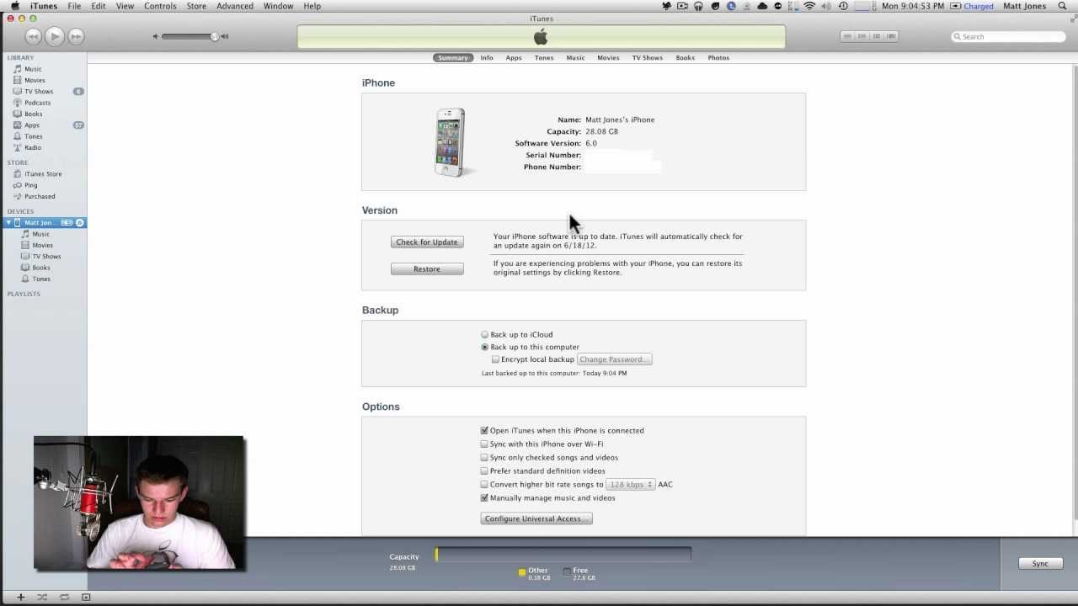Collapse the Matt Jon device tree

[8, 222]
